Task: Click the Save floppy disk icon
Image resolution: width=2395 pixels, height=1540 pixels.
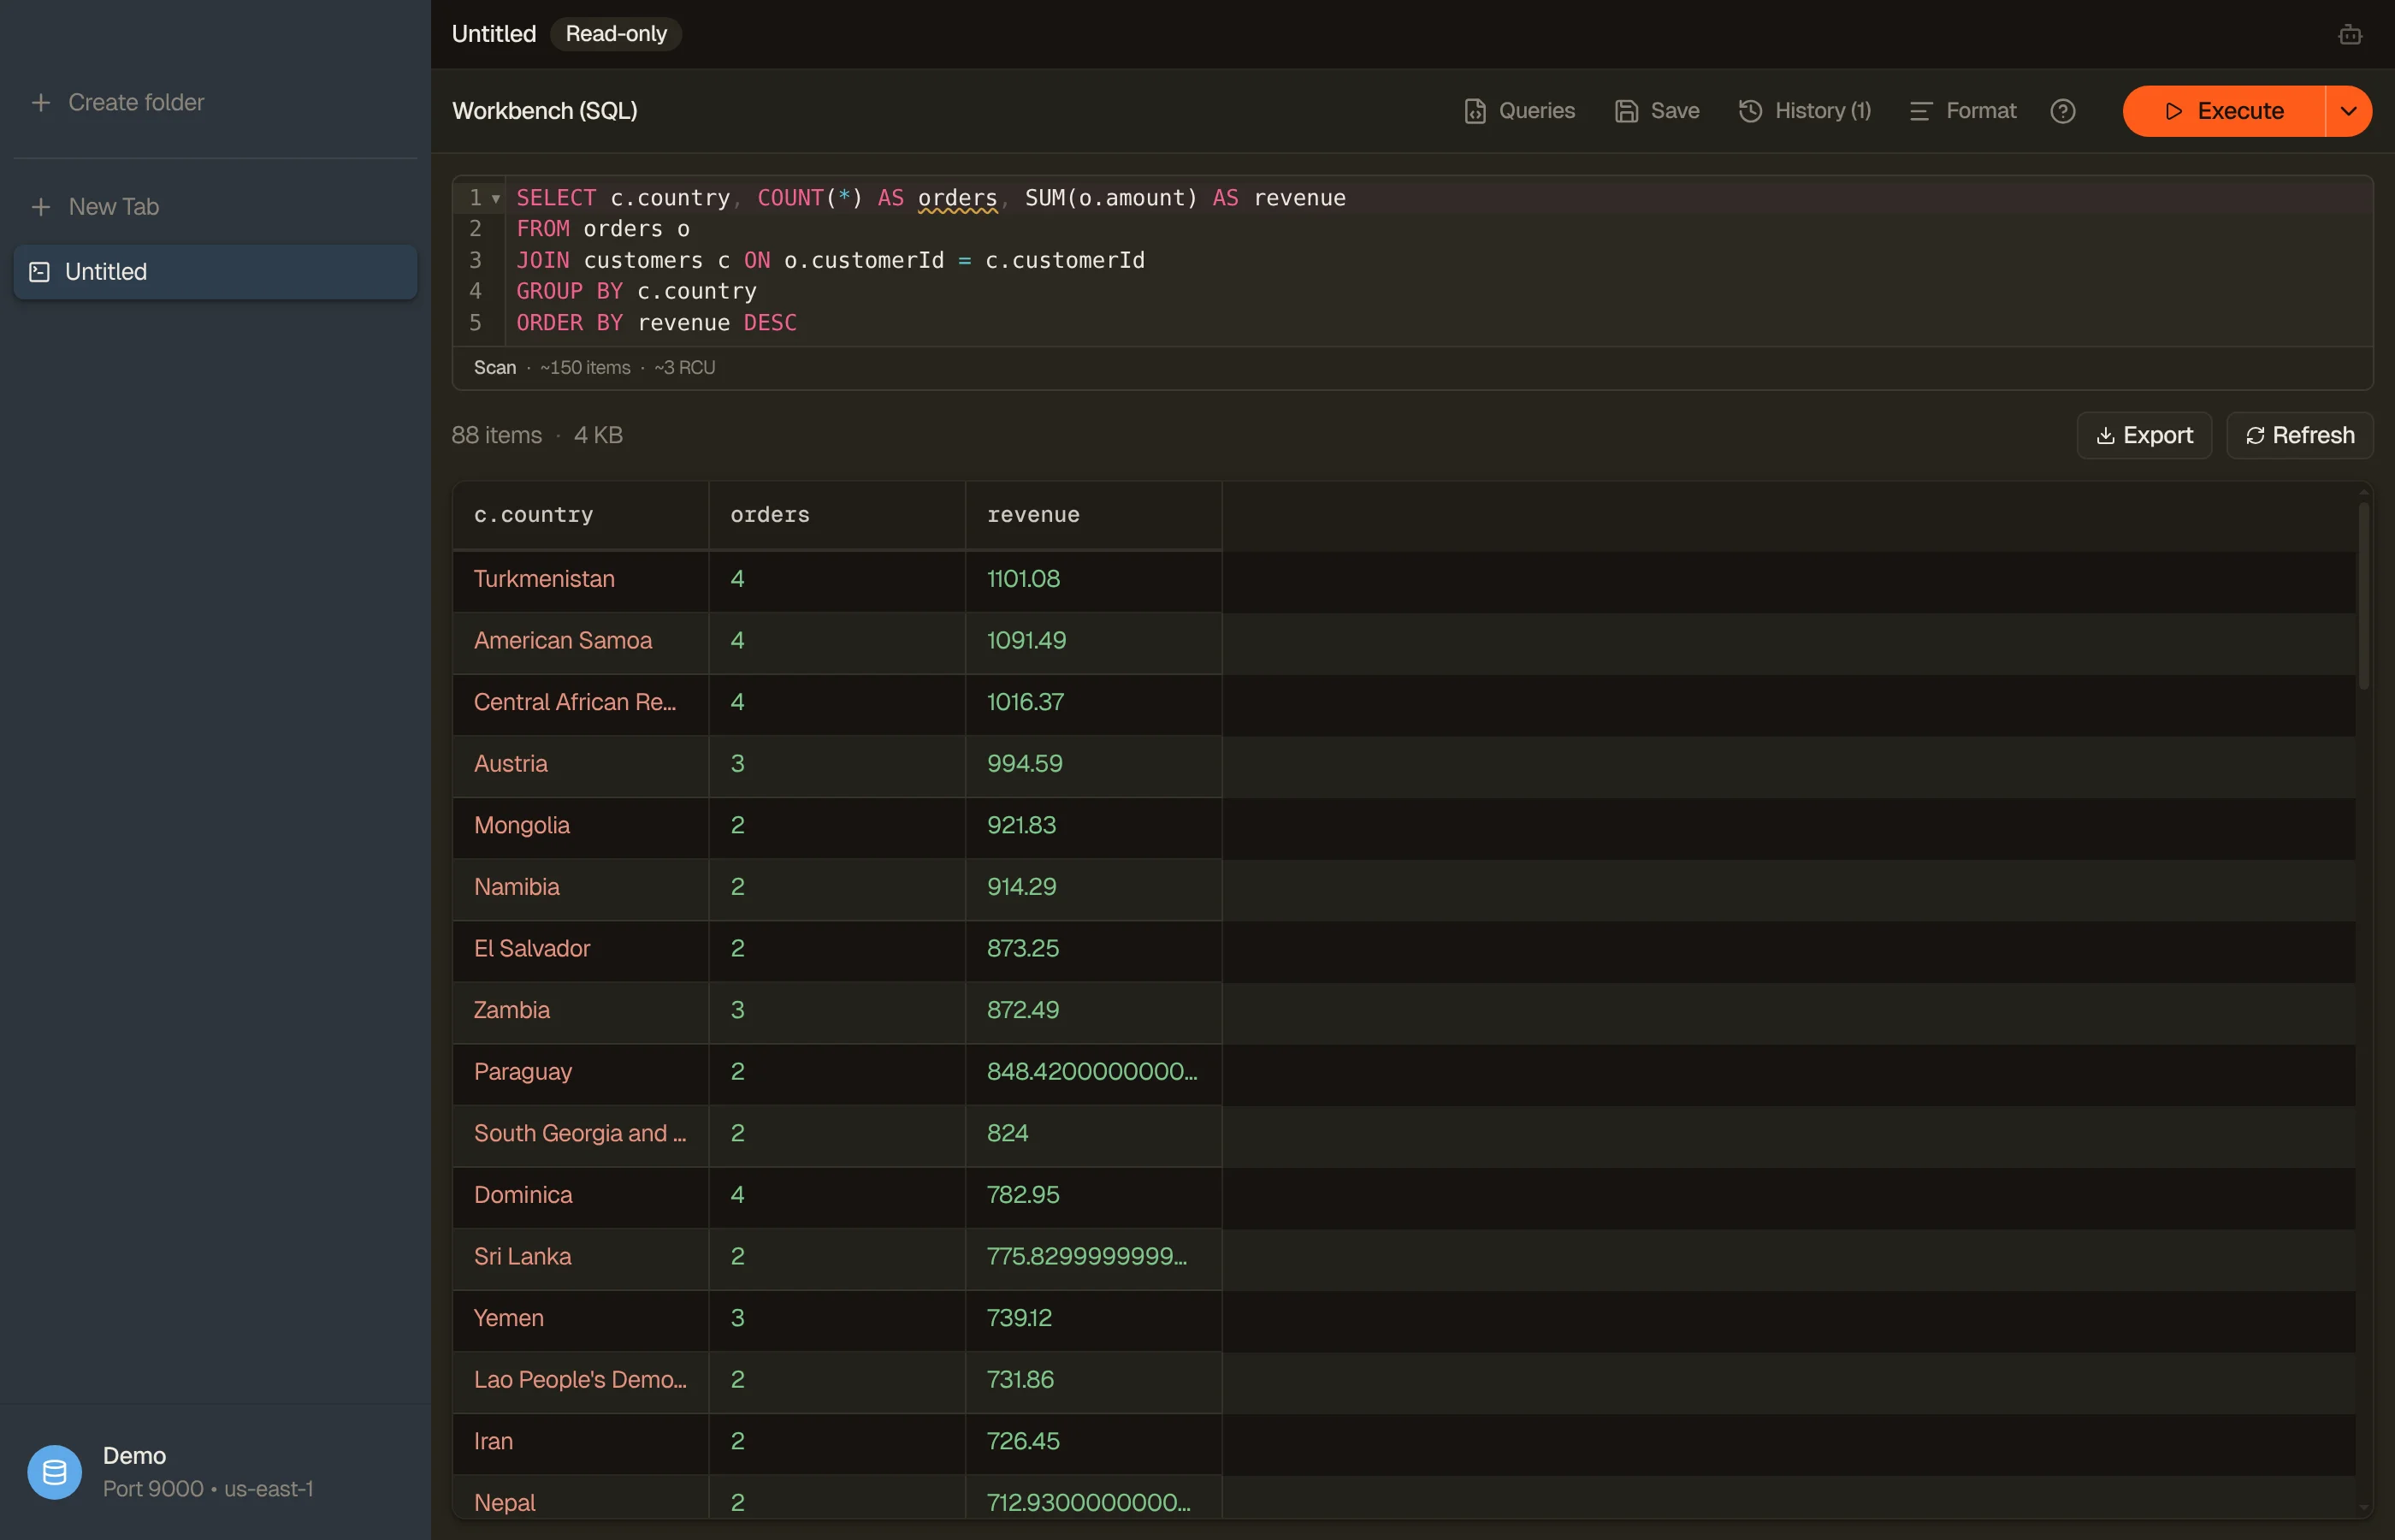Action: coord(1626,111)
